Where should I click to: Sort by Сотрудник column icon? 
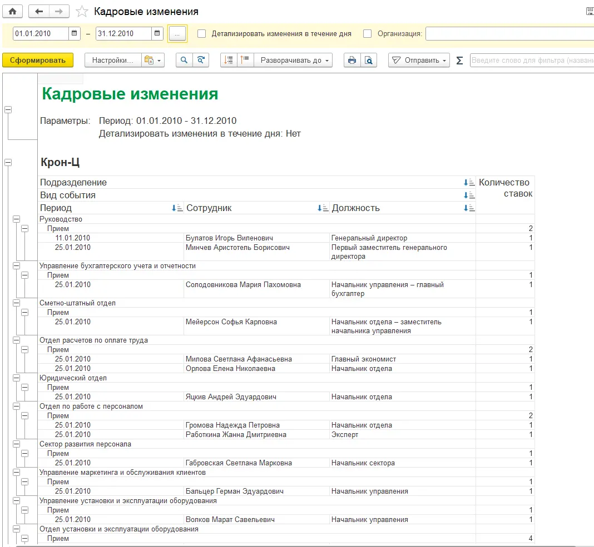(323, 208)
